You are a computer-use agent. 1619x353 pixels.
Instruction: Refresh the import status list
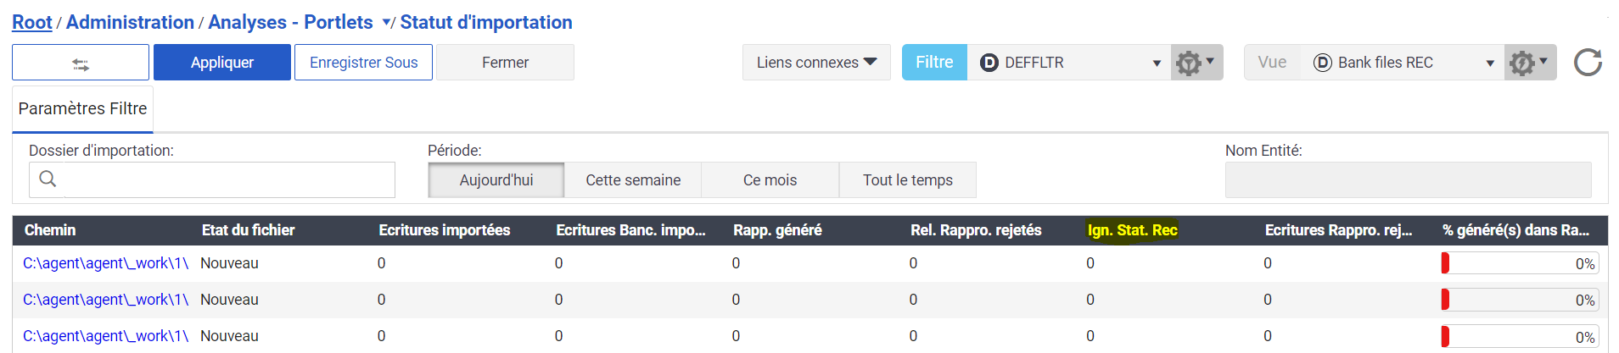[x=1588, y=63]
